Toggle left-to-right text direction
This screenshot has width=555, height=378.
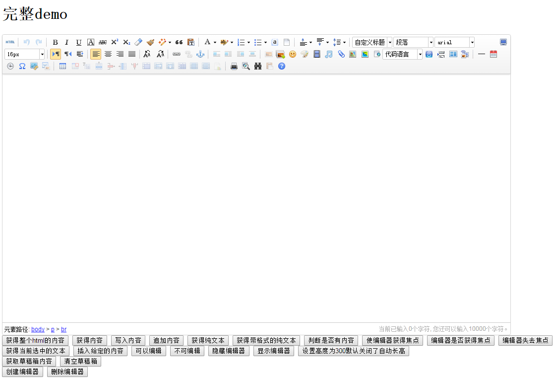pos(56,54)
